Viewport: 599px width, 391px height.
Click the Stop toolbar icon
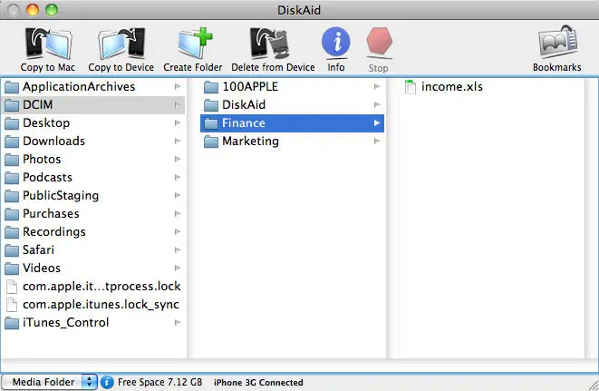click(x=379, y=43)
